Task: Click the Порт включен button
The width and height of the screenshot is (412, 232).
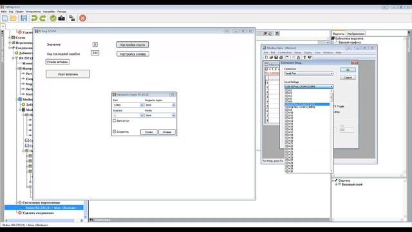Action: click(68, 74)
